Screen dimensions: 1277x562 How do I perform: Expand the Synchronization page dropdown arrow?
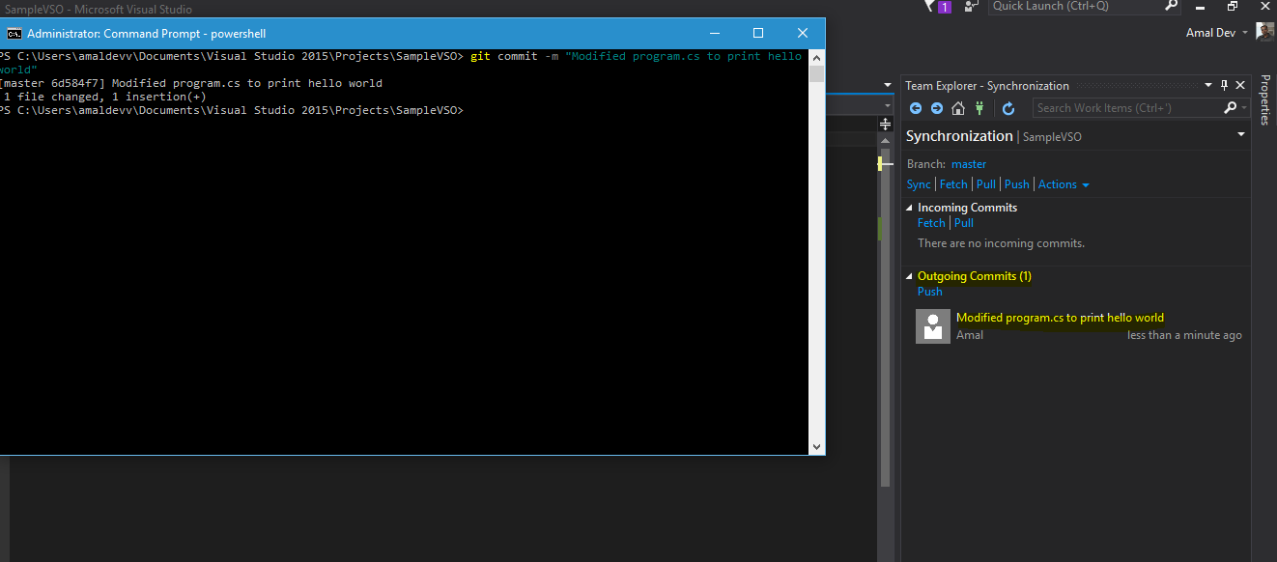point(1241,135)
